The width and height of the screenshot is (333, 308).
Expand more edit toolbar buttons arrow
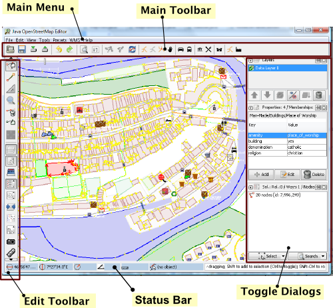pyautogui.click(x=11, y=259)
